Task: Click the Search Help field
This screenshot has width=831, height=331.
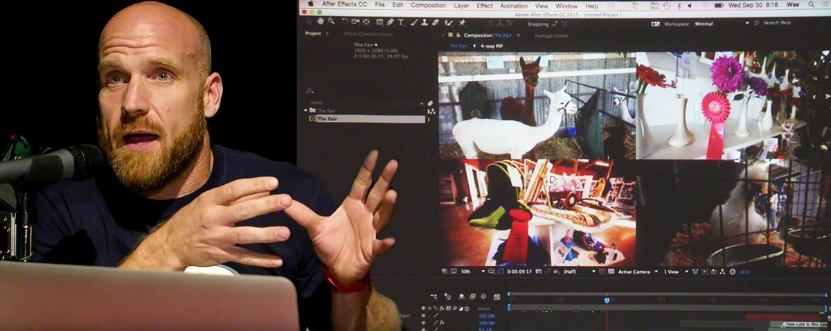Action: [x=776, y=23]
